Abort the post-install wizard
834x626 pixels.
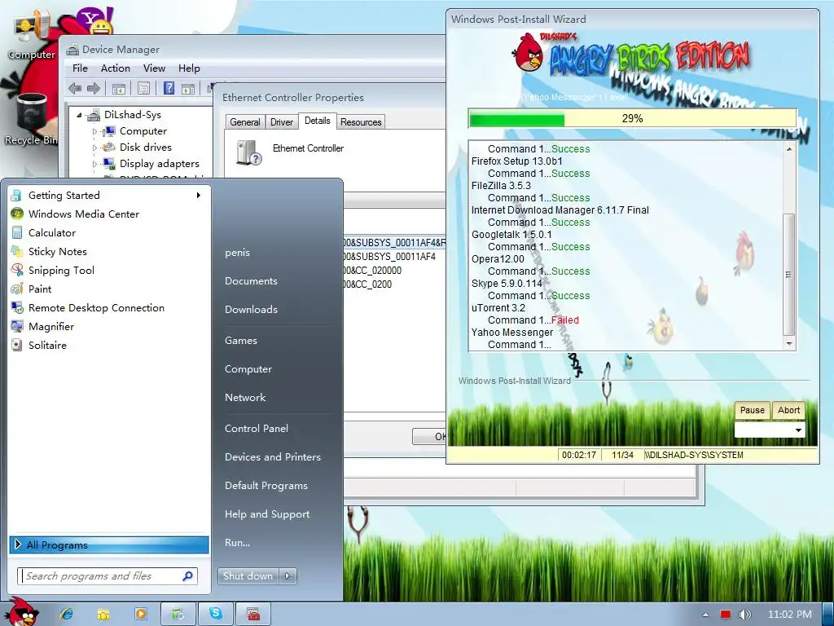point(788,410)
